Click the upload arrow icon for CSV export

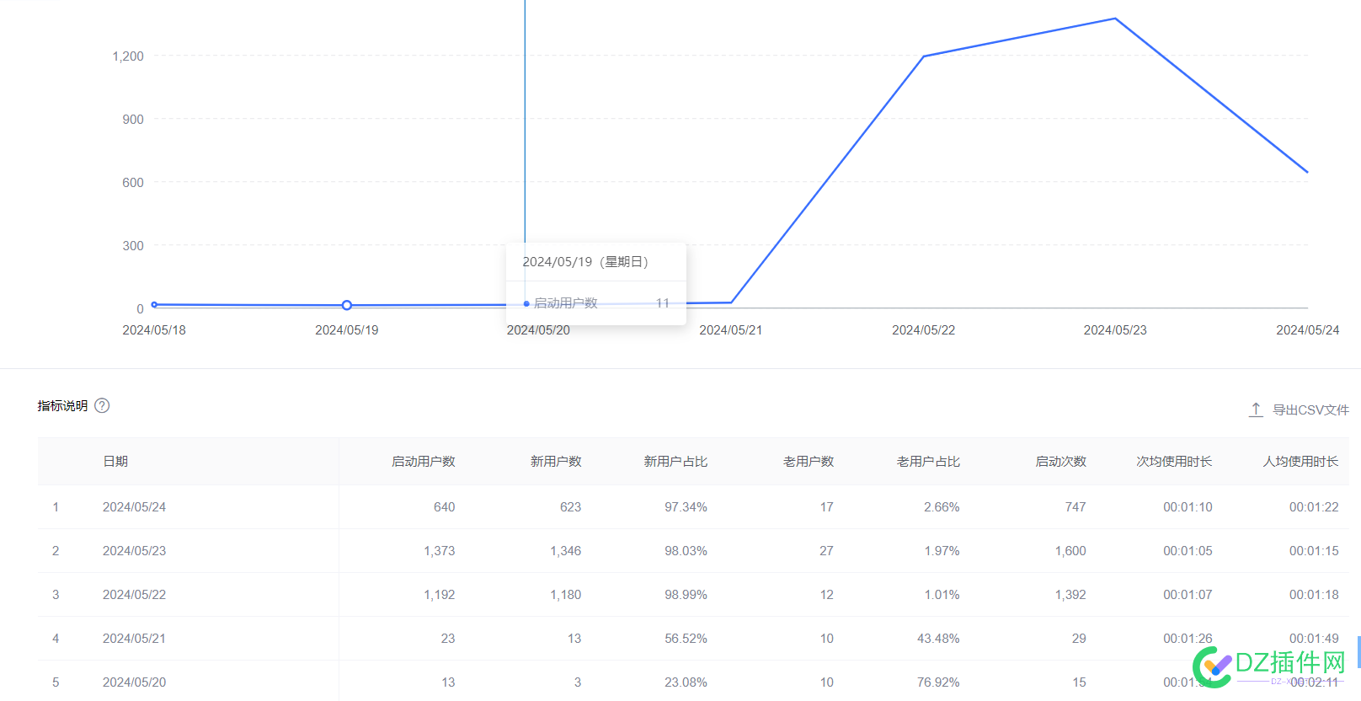[x=1256, y=409]
